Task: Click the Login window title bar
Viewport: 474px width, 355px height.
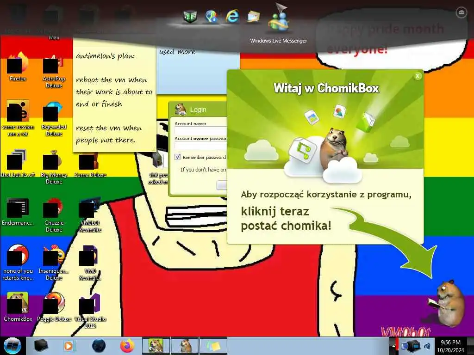Action: pyautogui.click(x=198, y=109)
